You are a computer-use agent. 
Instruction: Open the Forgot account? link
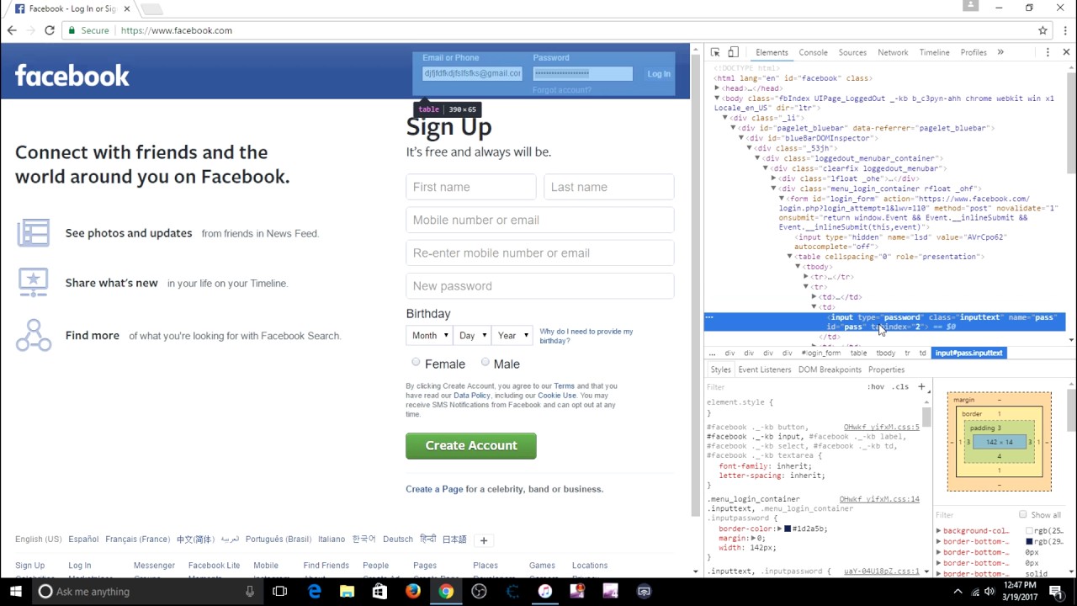pos(561,90)
